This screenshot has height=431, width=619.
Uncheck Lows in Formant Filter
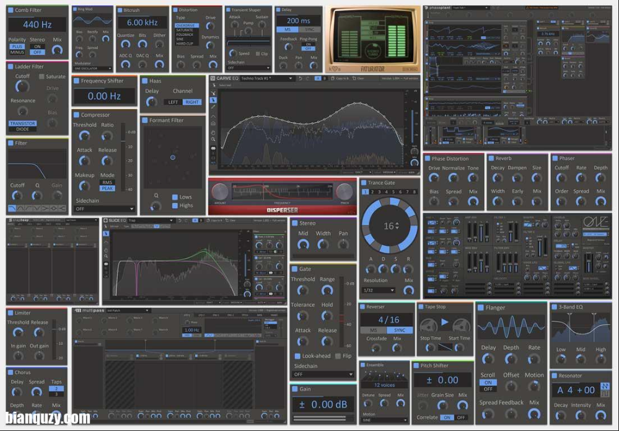[175, 197]
